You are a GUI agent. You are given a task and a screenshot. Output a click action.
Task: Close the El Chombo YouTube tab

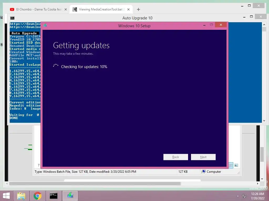point(65,9)
